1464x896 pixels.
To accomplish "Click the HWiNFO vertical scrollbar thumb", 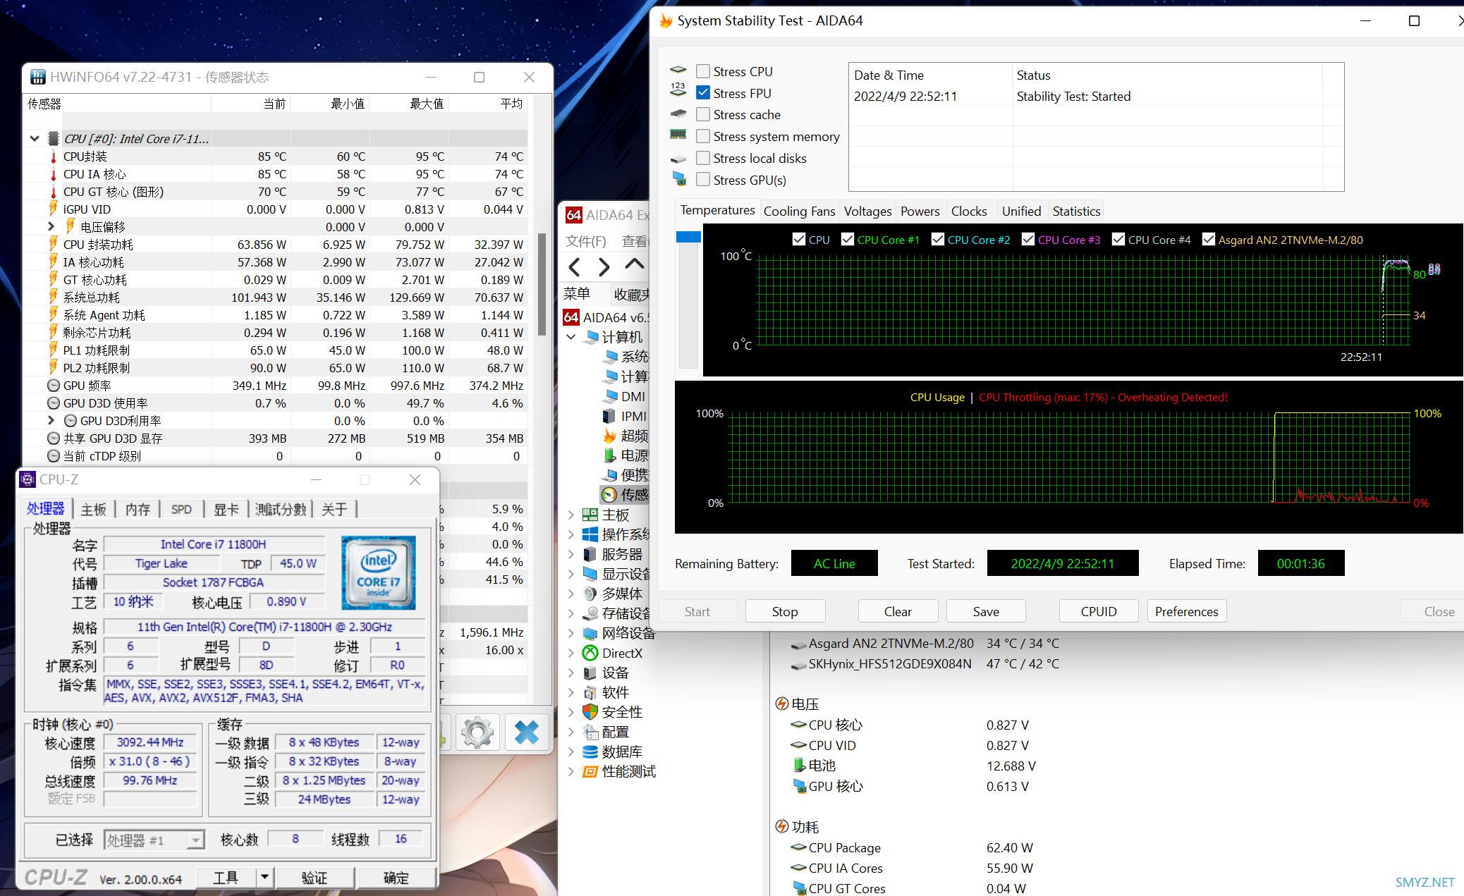I will [542, 284].
